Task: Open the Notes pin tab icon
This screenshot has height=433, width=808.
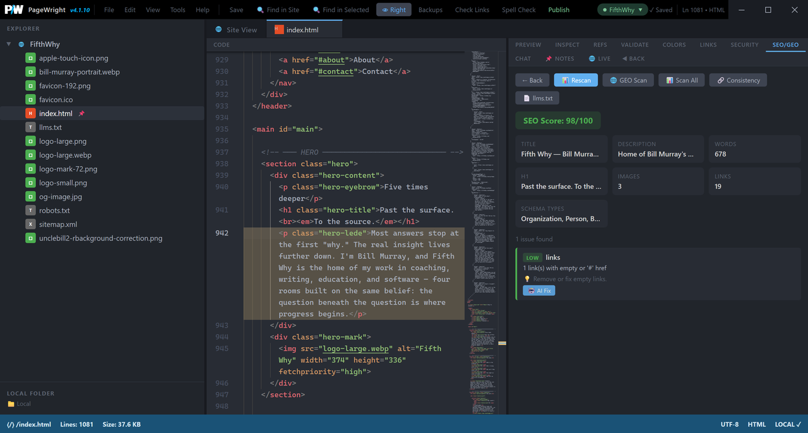Action: tap(549, 59)
